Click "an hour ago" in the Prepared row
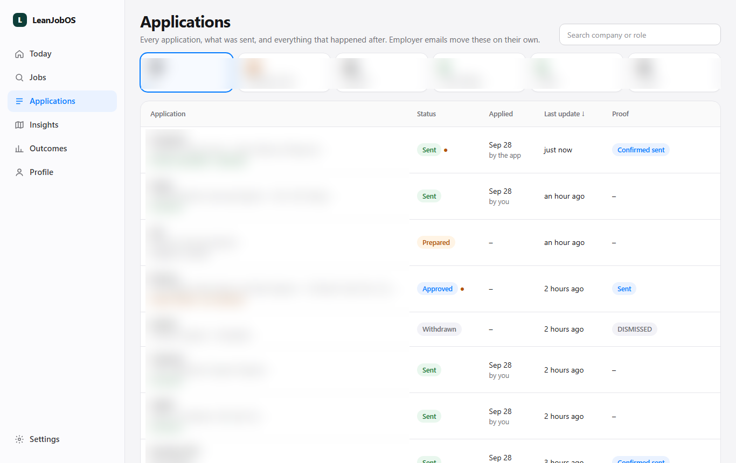 (564, 243)
